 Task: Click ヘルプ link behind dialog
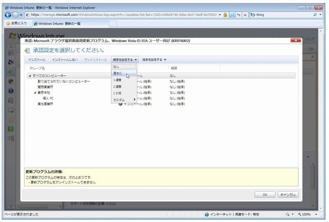point(309,39)
